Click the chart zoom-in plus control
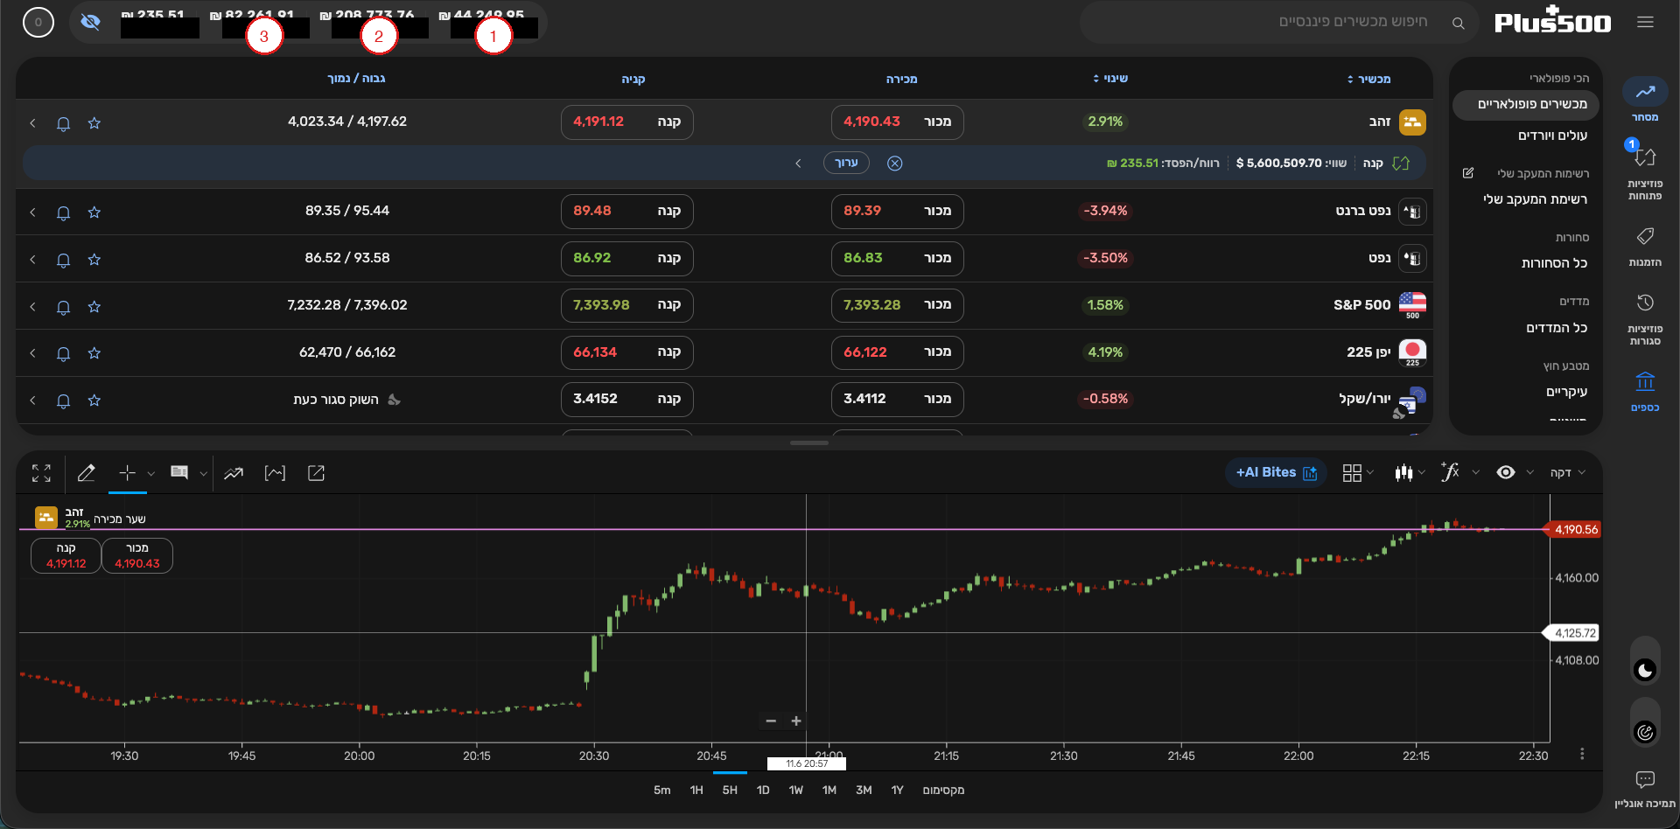This screenshot has width=1680, height=829. (796, 721)
